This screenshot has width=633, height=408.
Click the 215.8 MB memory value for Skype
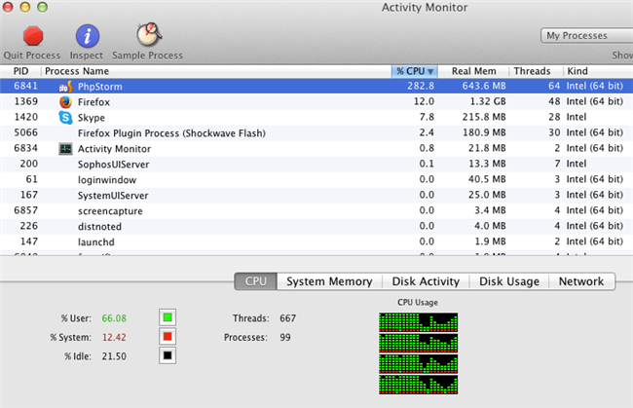484,117
